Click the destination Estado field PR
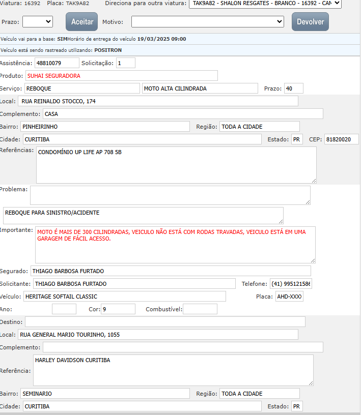Image resolution: width=361 pixels, height=415 pixels. point(297,406)
